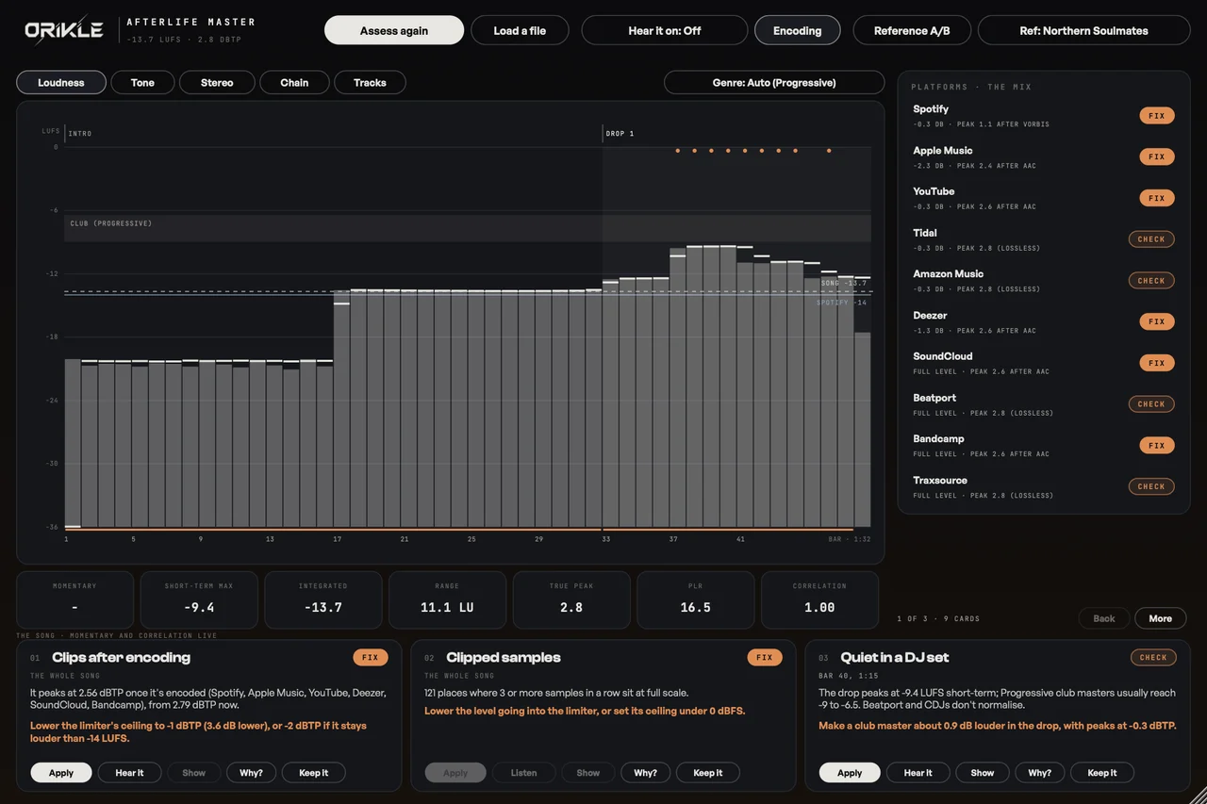Click Why? on Quiet in a DJ set card
The height and width of the screenshot is (804, 1207).
pos(1039,773)
